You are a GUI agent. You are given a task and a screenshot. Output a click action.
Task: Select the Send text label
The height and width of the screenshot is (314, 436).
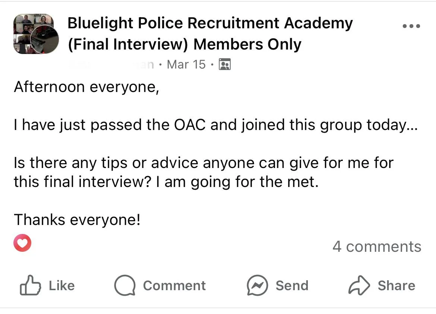tap(292, 286)
